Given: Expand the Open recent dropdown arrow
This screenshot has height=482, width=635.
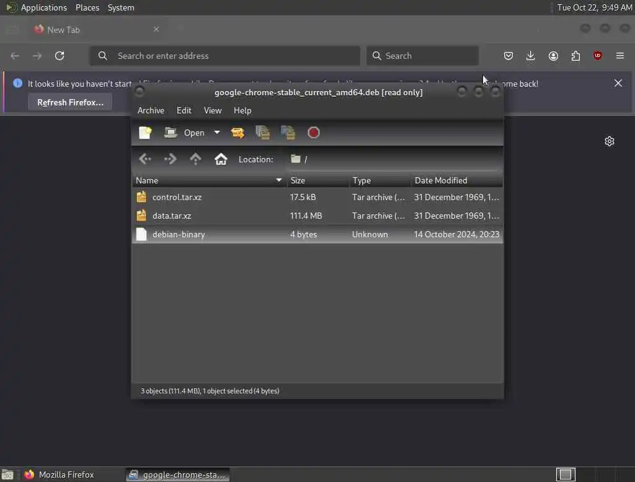Looking at the screenshot, I should [217, 133].
